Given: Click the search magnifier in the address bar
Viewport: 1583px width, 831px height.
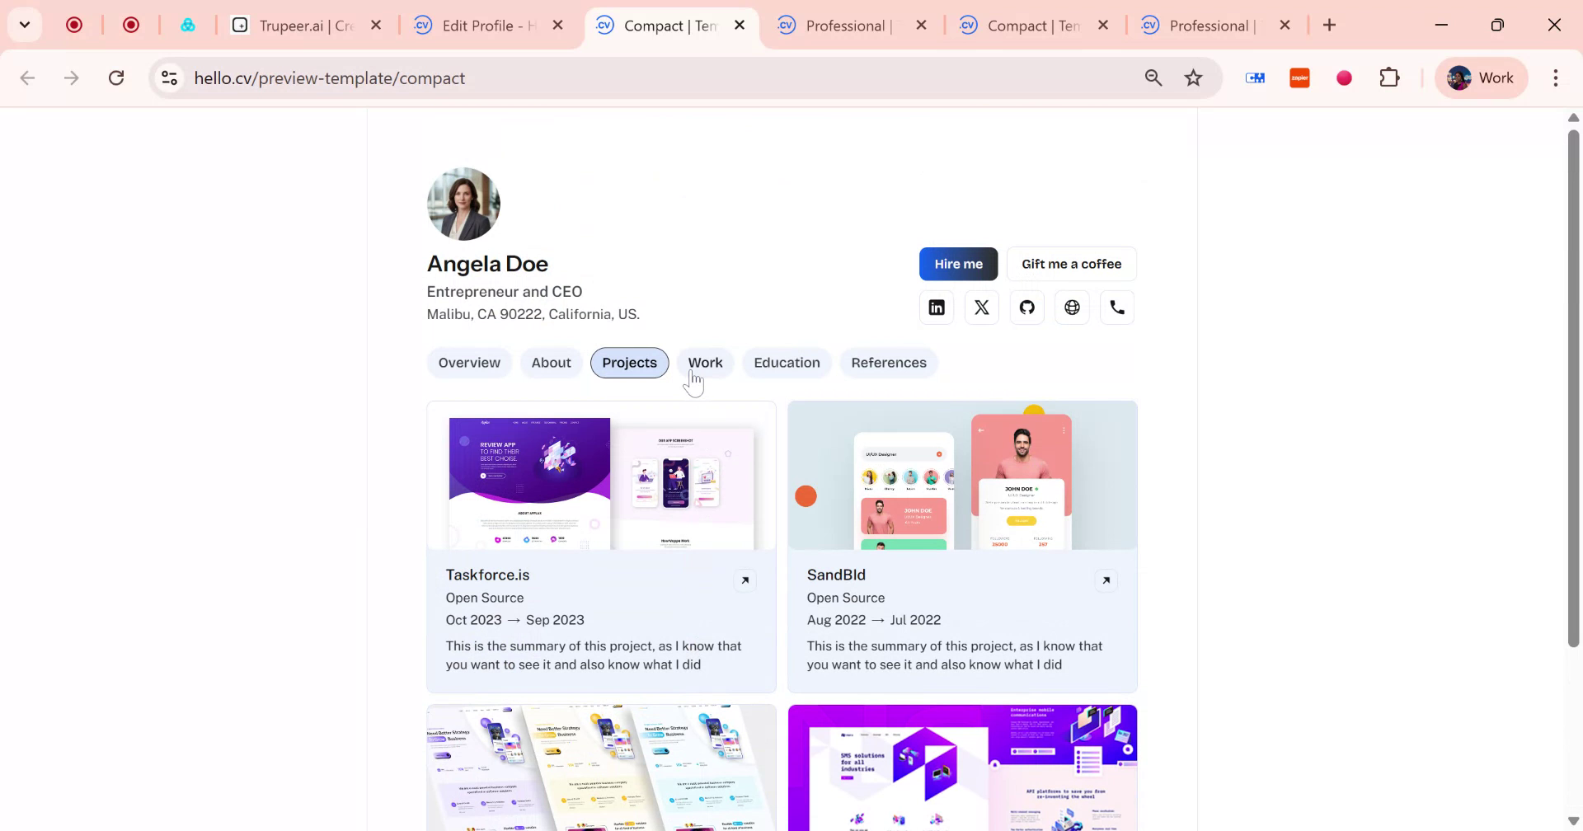Looking at the screenshot, I should [x=1153, y=77].
